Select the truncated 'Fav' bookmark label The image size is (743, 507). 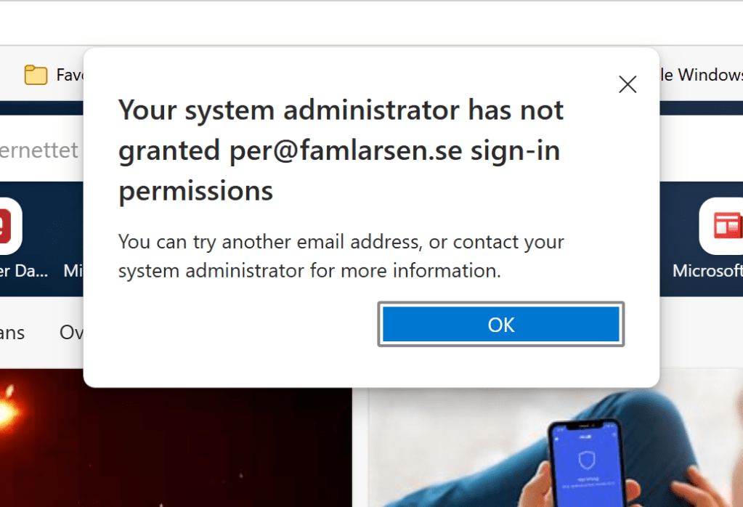pos(71,75)
